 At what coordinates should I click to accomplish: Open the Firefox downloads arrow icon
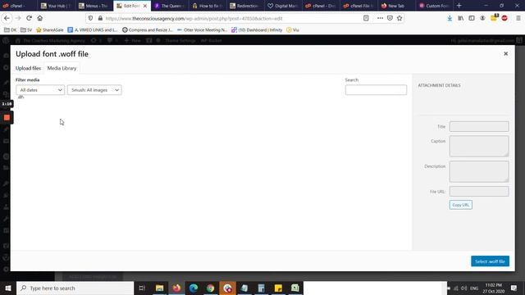click(450, 18)
